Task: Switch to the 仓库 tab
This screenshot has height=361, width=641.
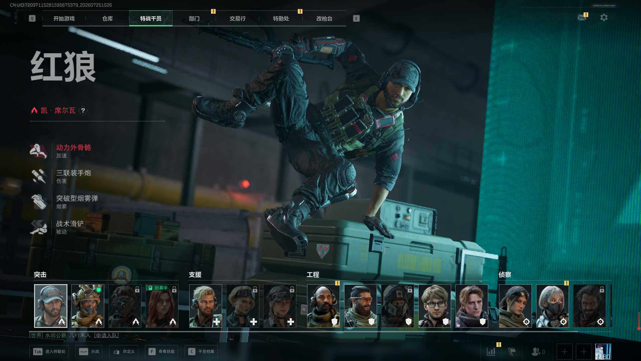Action: pos(107,18)
